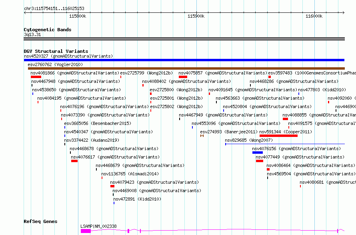Open nsv4468678 variant label
356x235 pixels.
coord(114,149)
